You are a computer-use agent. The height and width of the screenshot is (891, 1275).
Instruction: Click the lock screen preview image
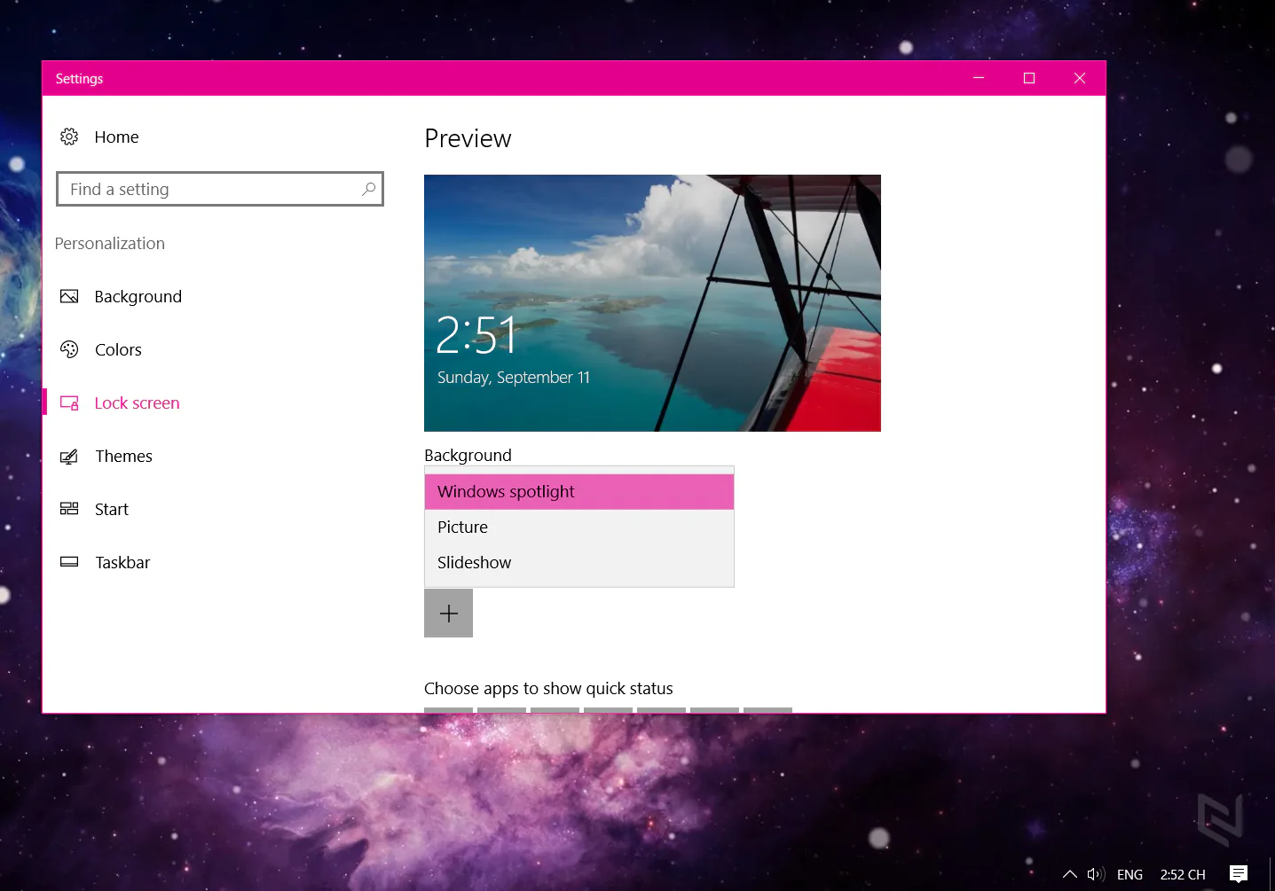(x=652, y=303)
